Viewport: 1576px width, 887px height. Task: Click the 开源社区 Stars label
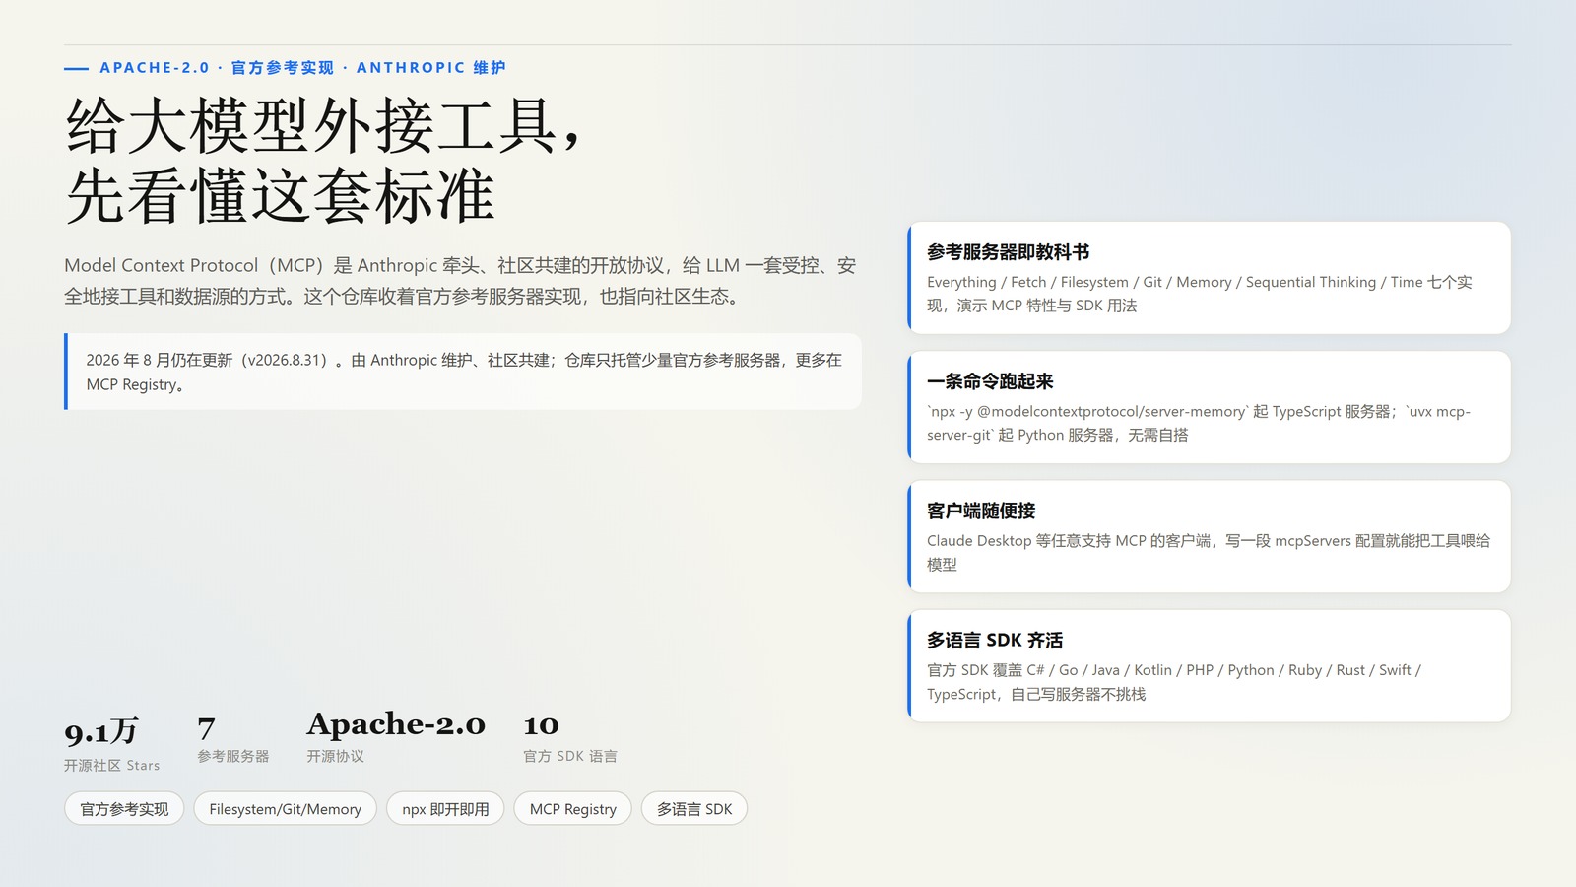(111, 765)
